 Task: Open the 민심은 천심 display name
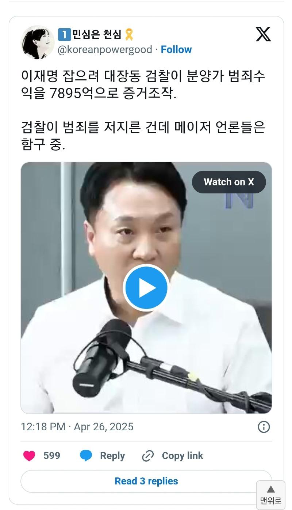coord(97,35)
